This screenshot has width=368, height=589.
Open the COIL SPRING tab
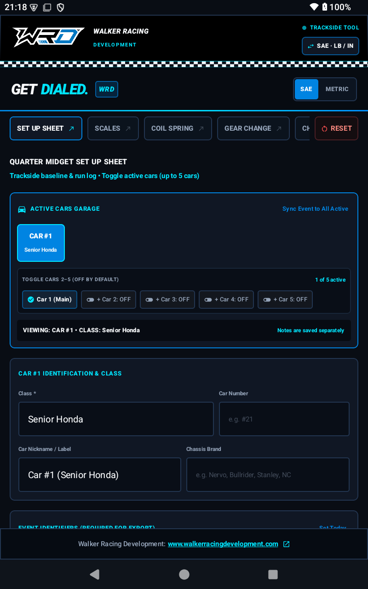[x=178, y=128]
